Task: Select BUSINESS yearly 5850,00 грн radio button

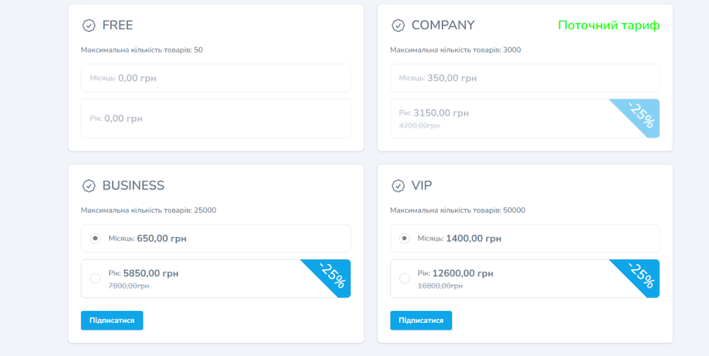Action: coord(96,279)
